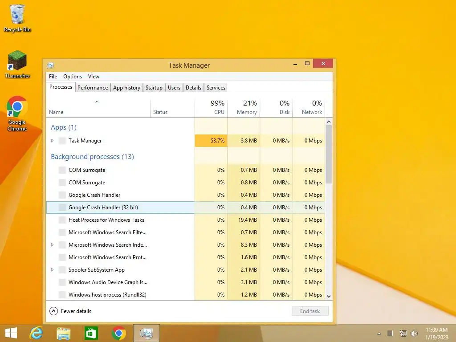
Task: Sort by the Disk column header
Action: [x=276, y=108]
